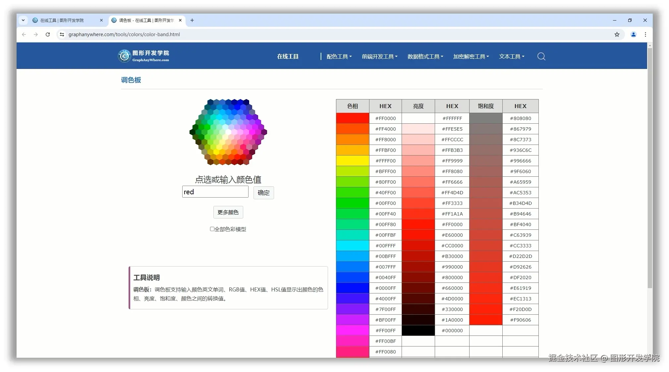The width and height of the screenshot is (669, 372).
Task: Open the browser profile avatar
Action: point(633,34)
